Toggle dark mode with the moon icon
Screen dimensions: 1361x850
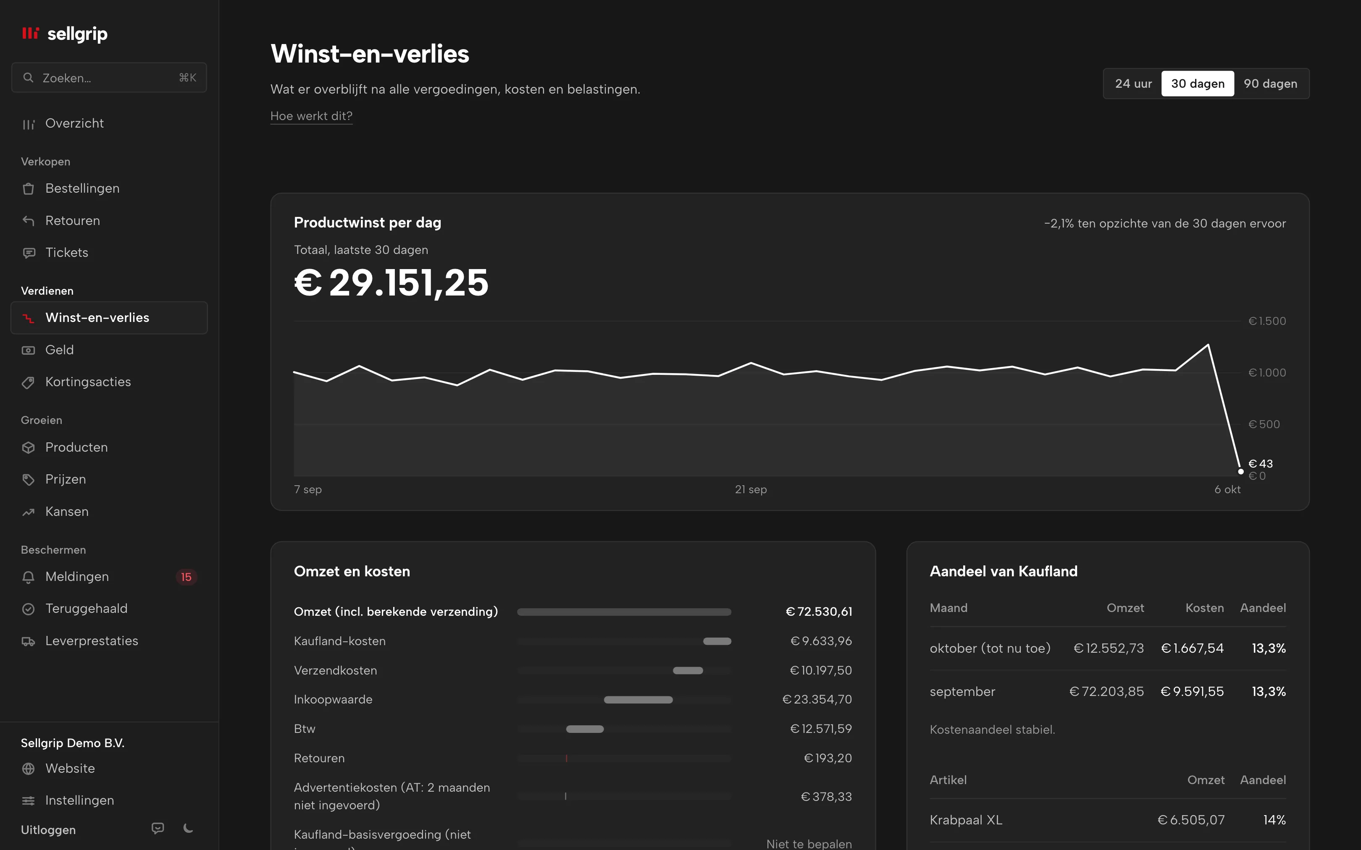pos(189,828)
